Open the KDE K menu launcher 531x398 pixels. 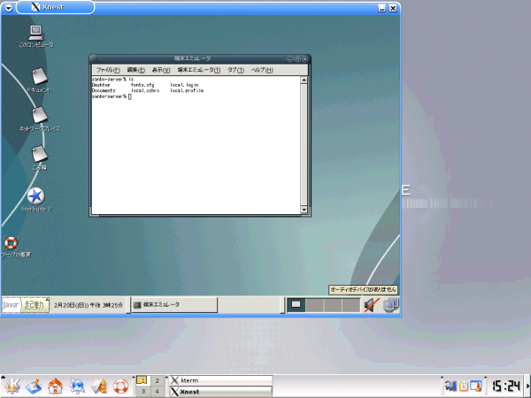[x=12, y=386]
